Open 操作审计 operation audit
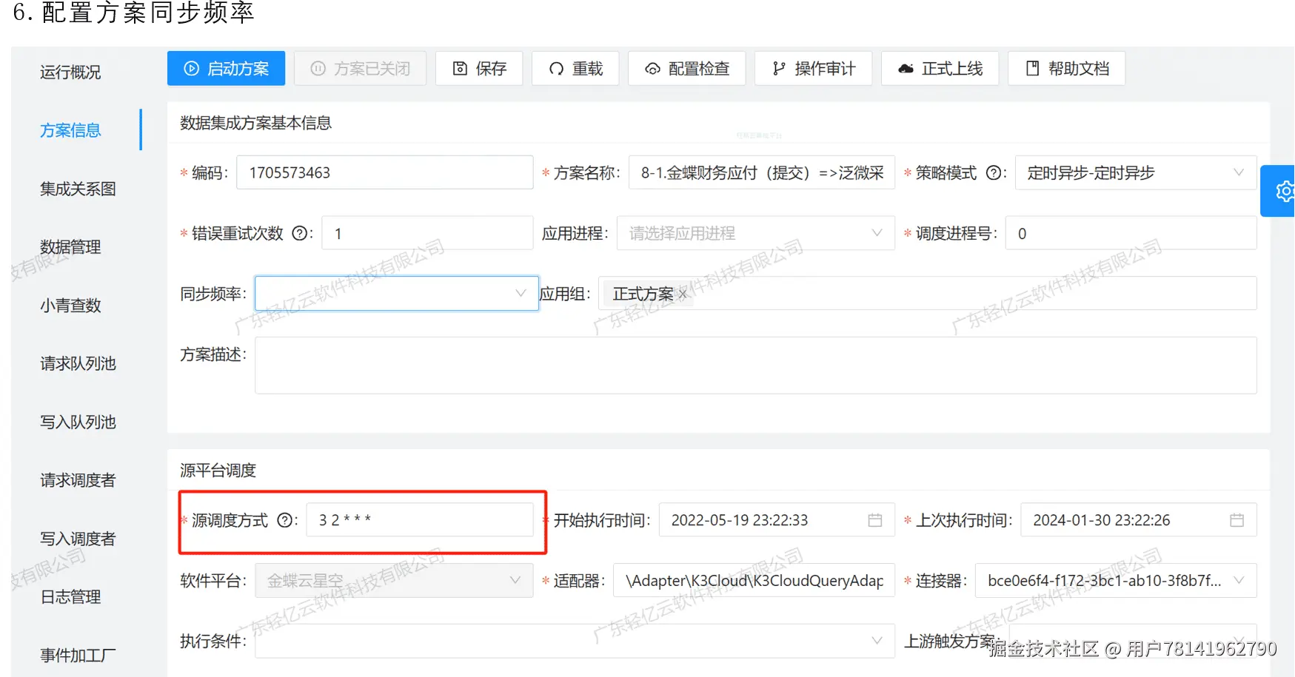Image resolution: width=1295 pixels, height=677 pixels. click(x=813, y=69)
